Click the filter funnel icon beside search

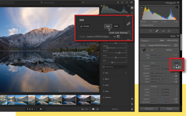tap(83, 2)
